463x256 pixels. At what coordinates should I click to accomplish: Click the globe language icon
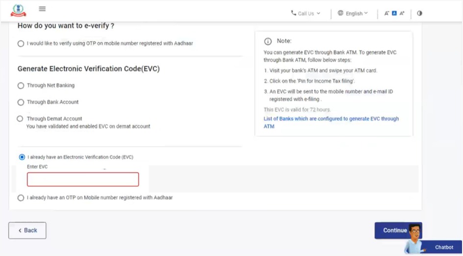[x=340, y=13]
